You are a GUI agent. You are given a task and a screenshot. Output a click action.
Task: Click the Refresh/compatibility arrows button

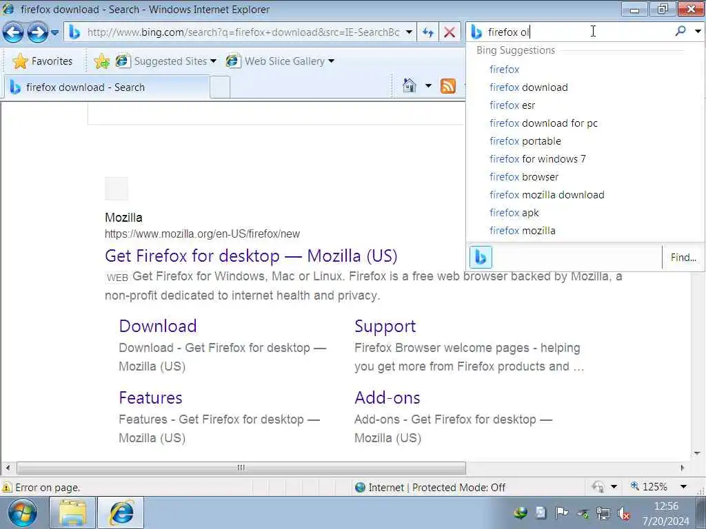click(427, 32)
